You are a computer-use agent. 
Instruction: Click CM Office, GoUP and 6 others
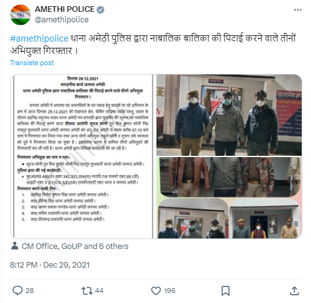[x=75, y=246]
